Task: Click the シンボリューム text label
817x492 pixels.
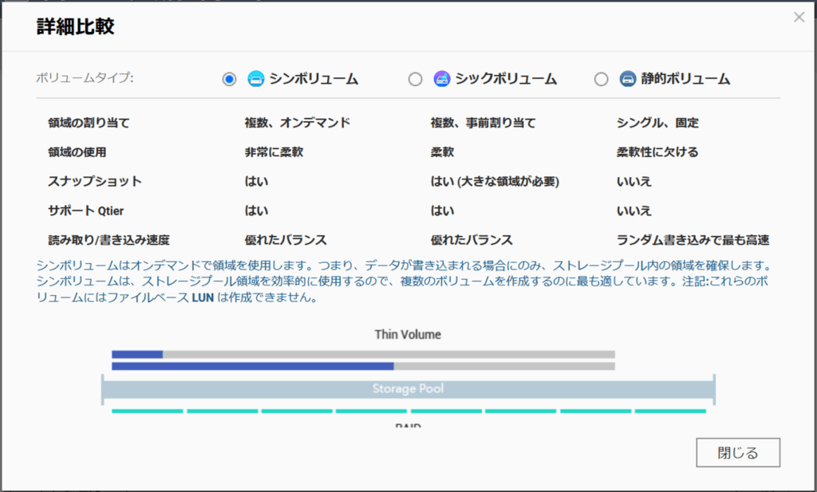Action: [x=313, y=79]
